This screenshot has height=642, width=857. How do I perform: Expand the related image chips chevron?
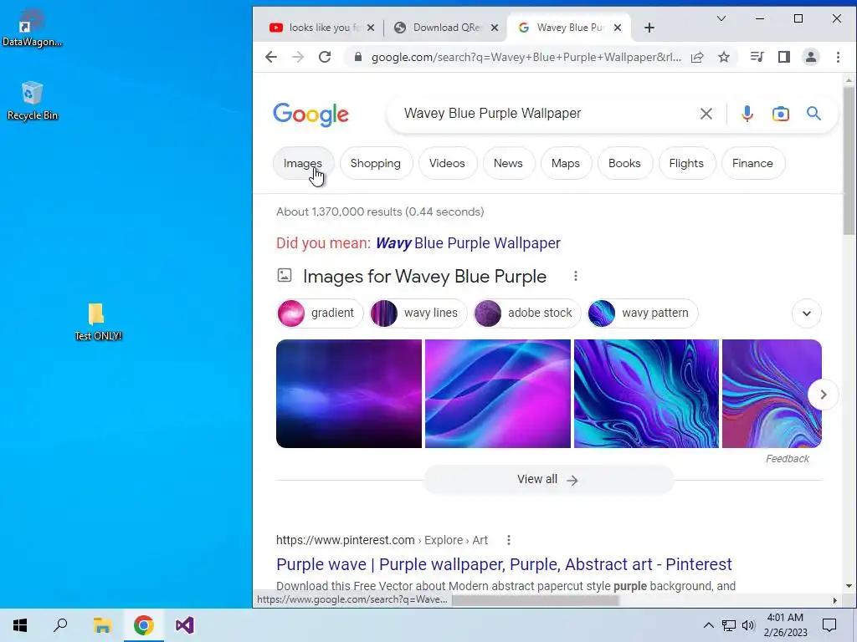click(x=806, y=313)
